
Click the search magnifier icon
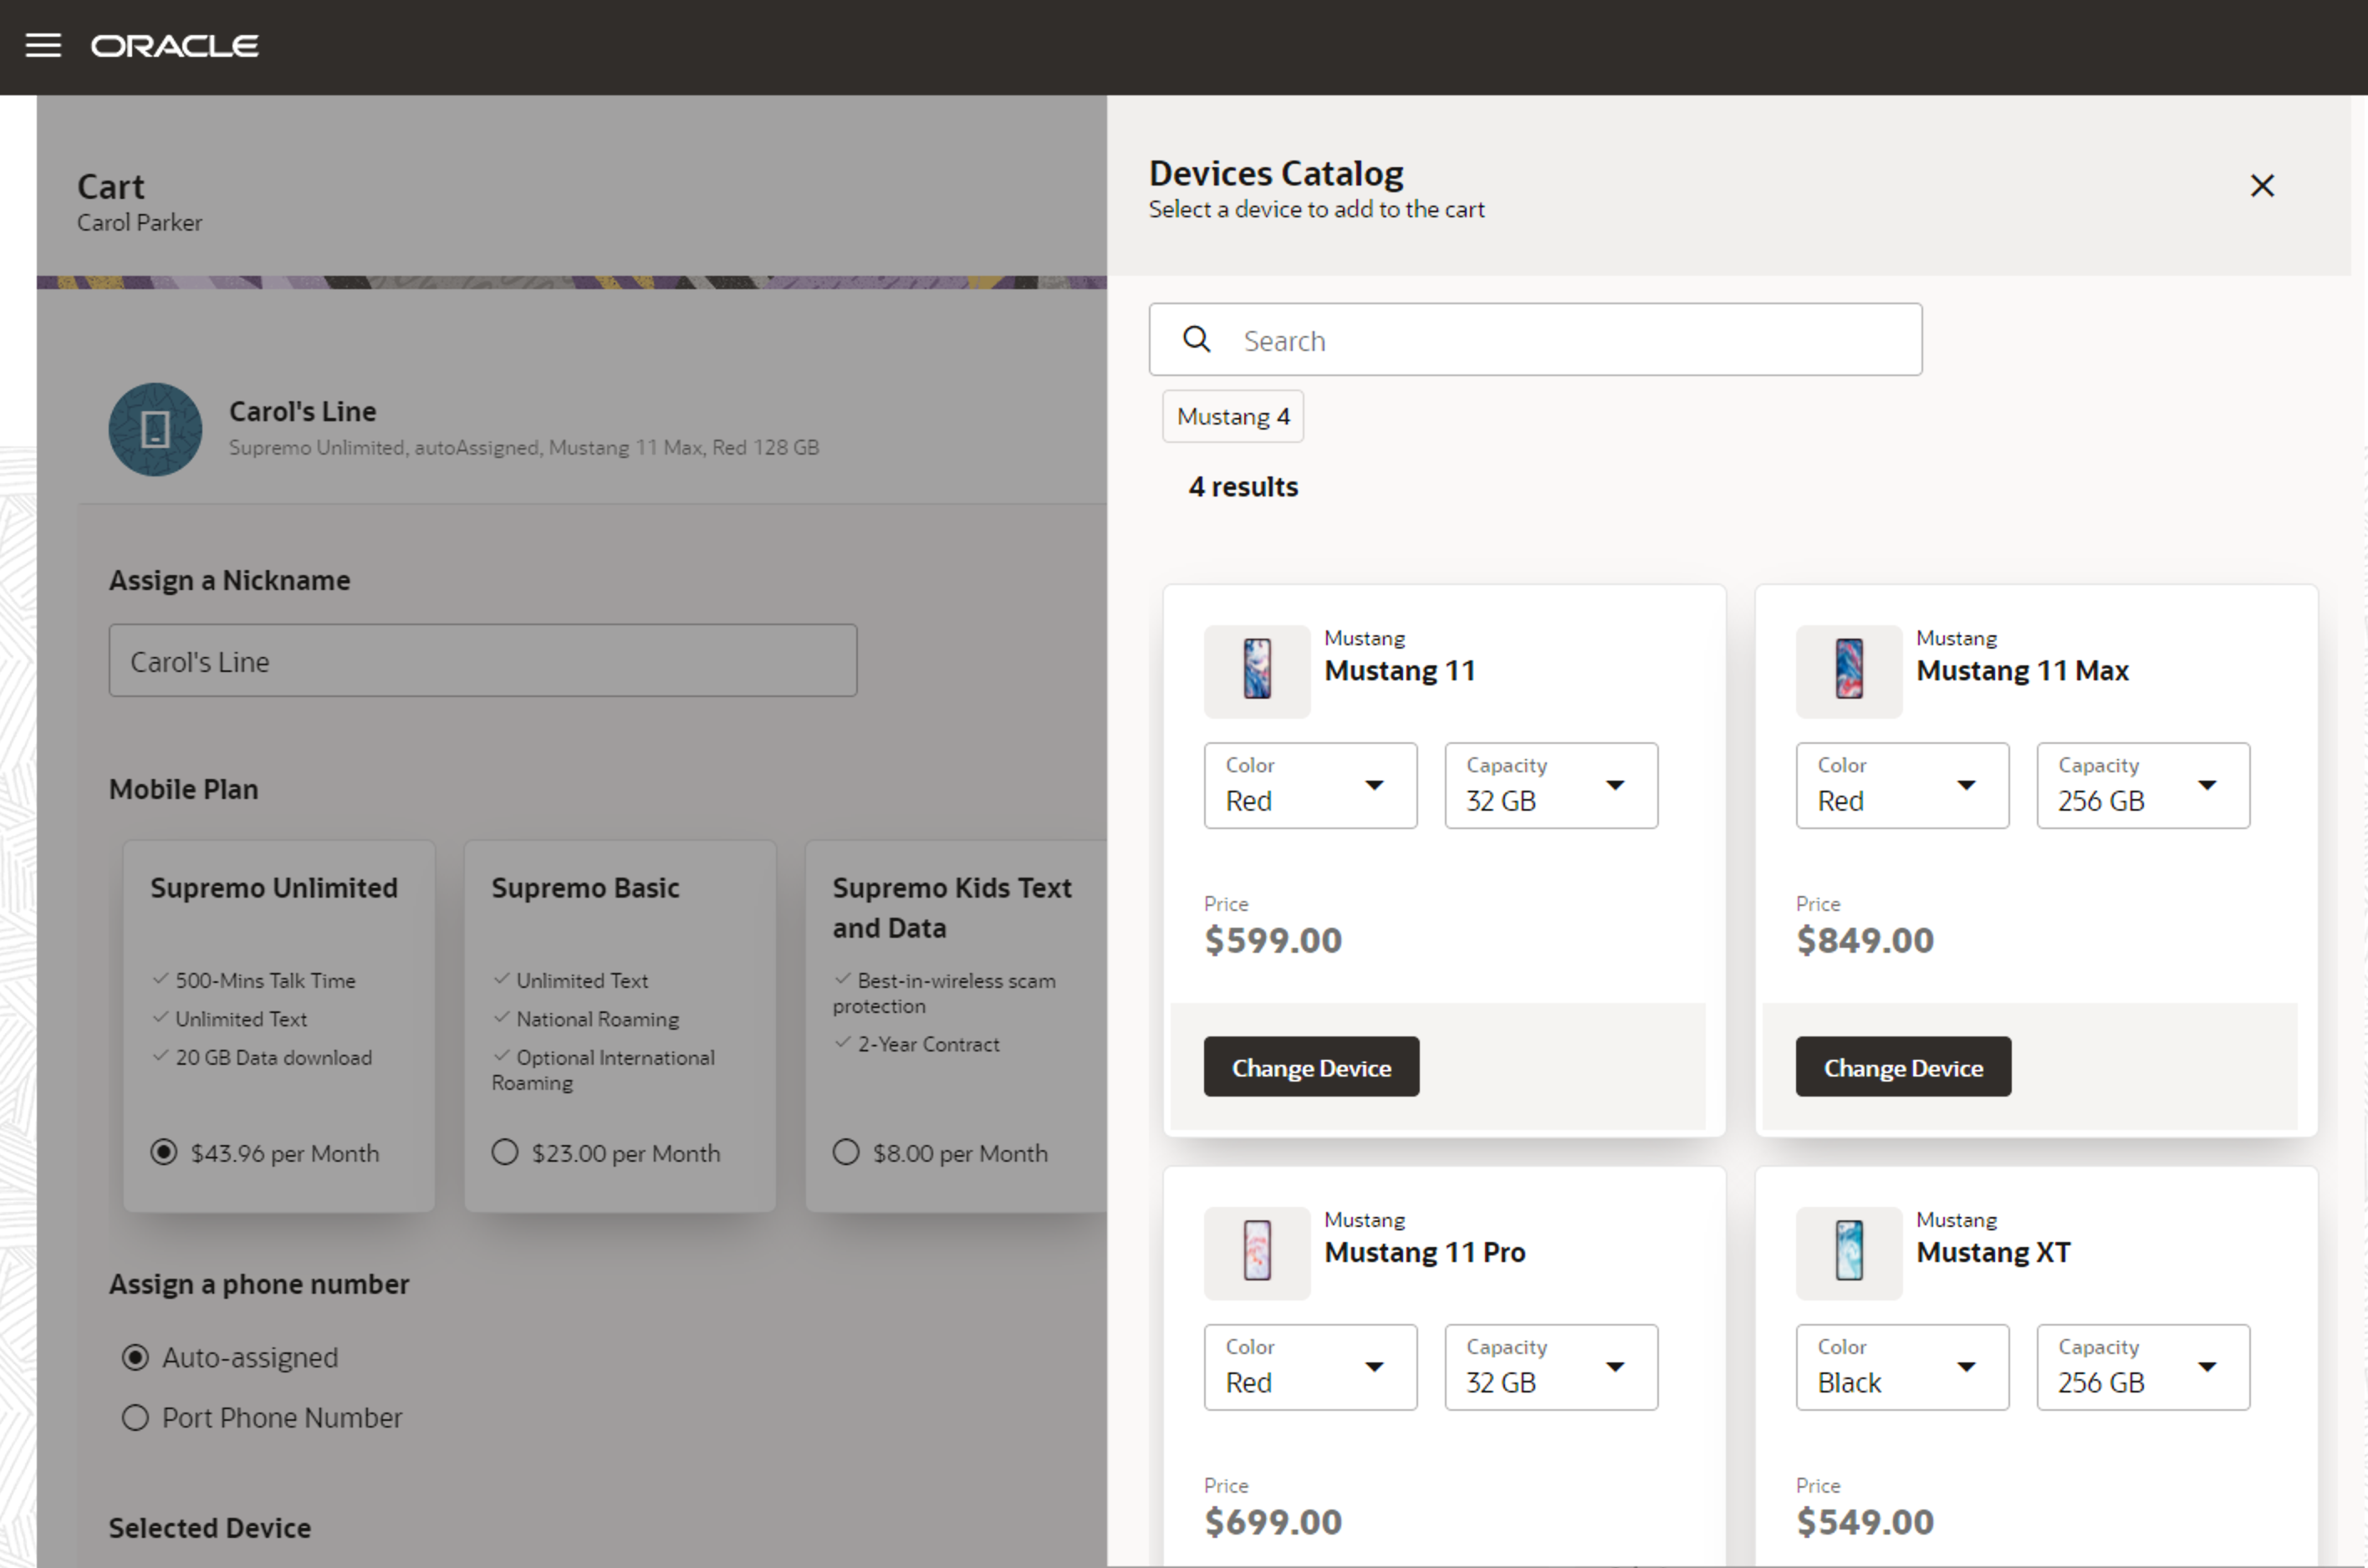click(x=1197, y=340)
